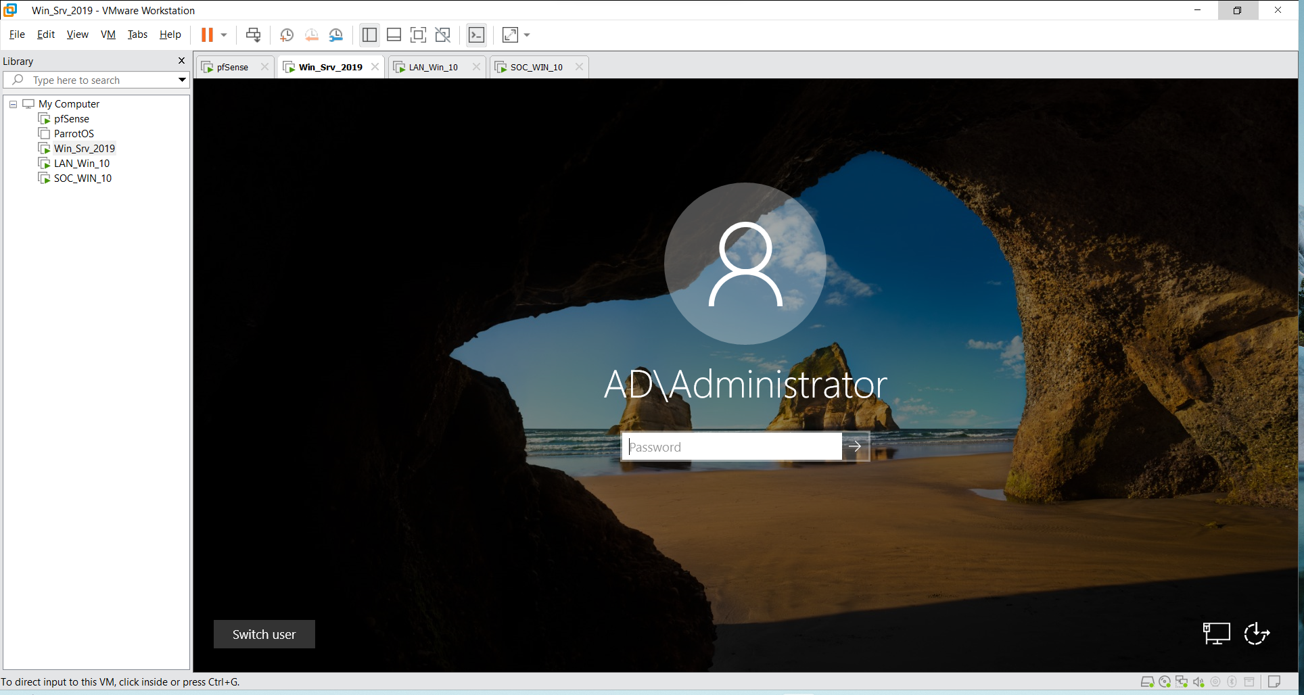Open the Edit menu
The image size is (1304, 695).
(x=46, y=34)
